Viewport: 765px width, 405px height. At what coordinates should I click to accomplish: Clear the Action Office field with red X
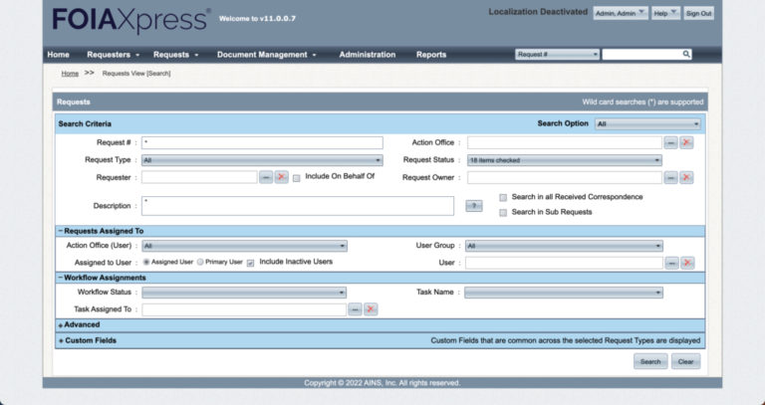coord(686,143)
